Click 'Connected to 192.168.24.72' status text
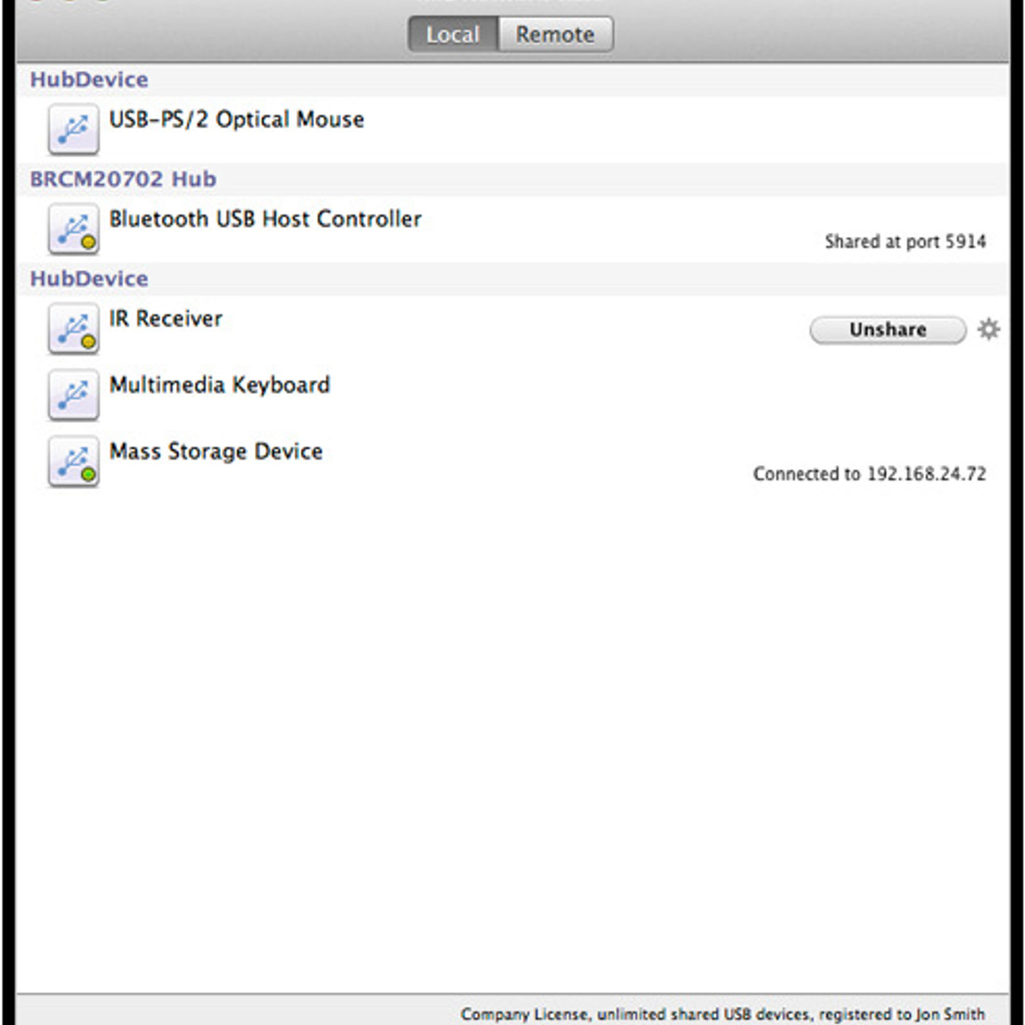This screenshot has height=1025, width=1025. coord(869,474)
